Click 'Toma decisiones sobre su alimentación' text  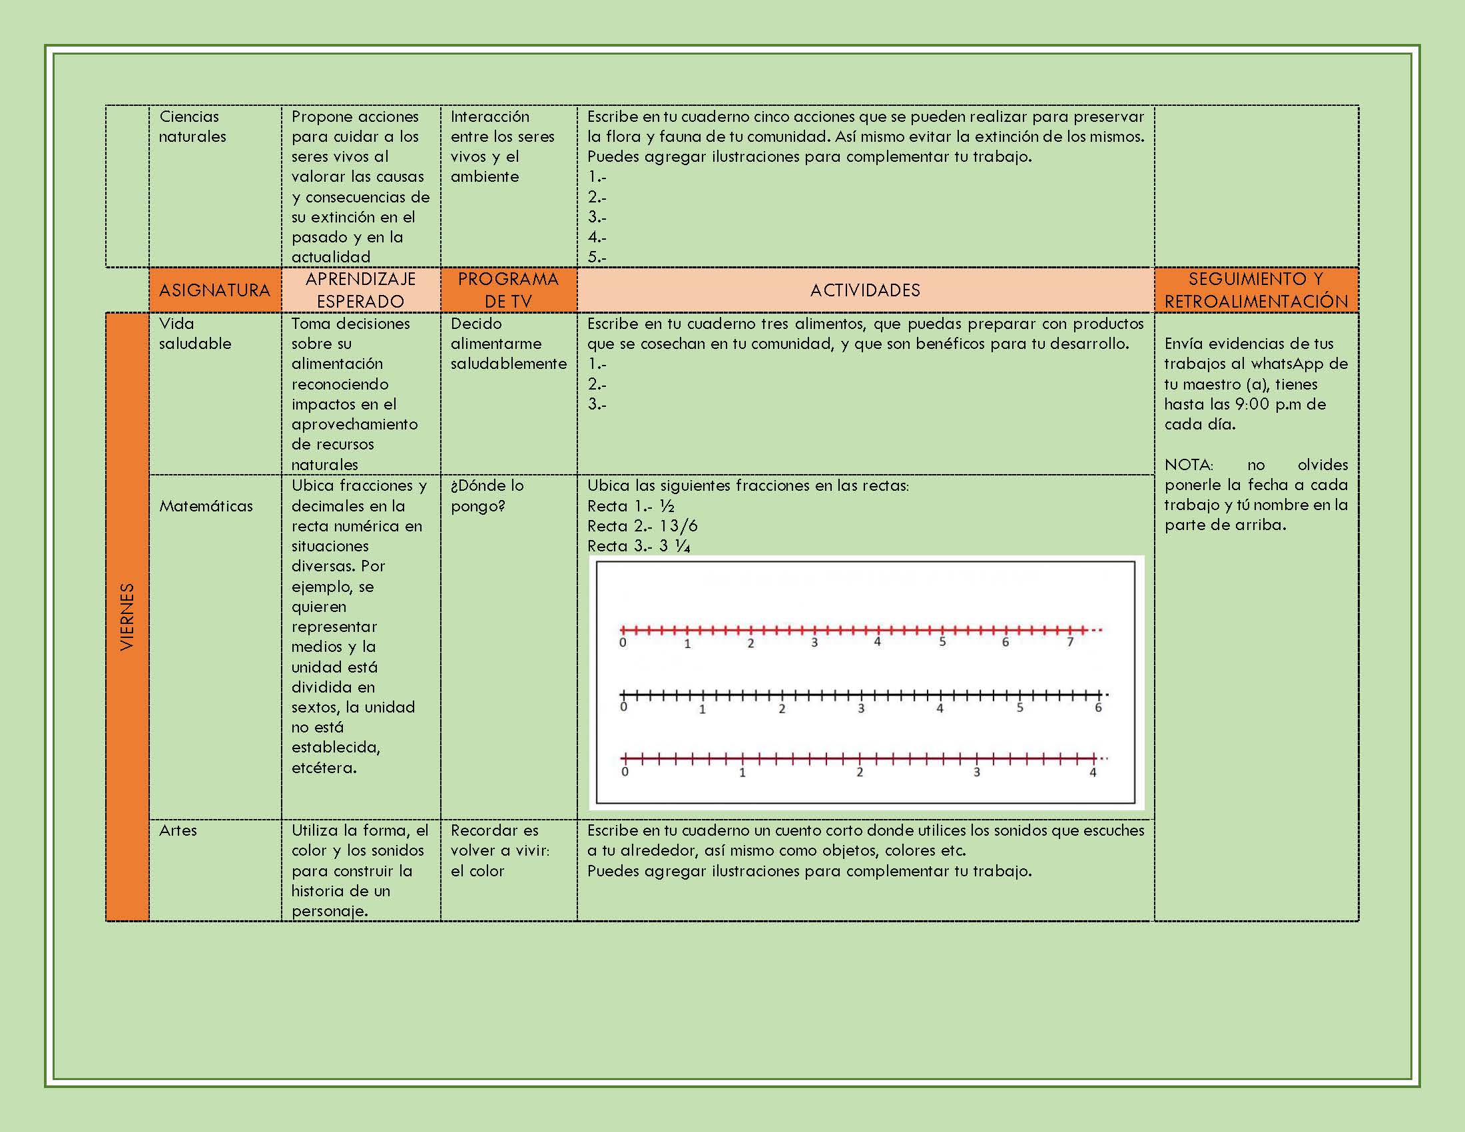[354, 394]
